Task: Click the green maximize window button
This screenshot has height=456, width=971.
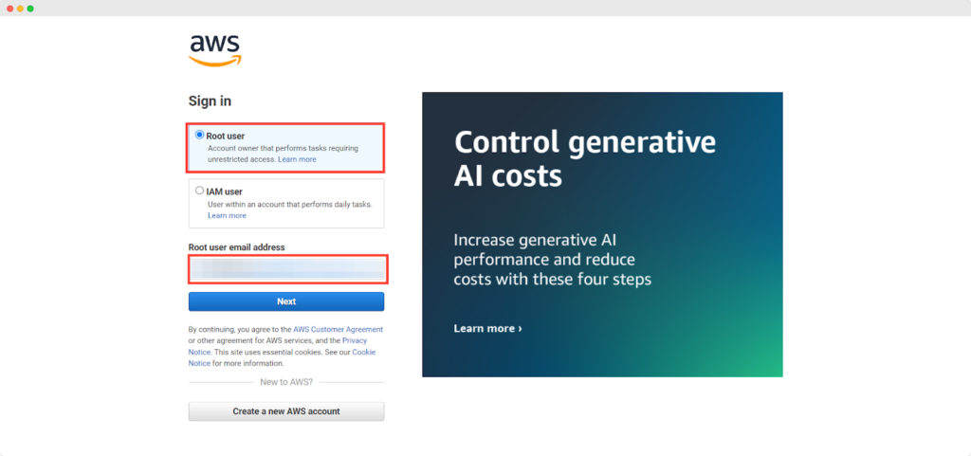Action: [x=30, y=8]
